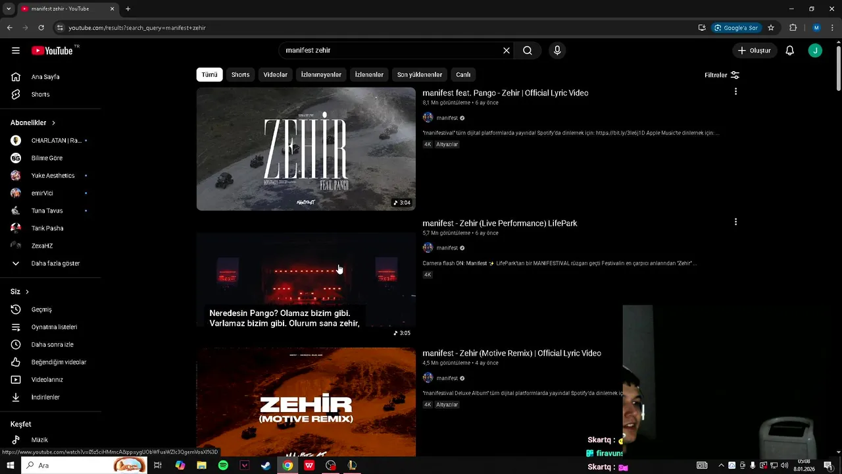Open title manifest - Zehir (Live Performance) LifePark
842x474 pixels.
[500, 223]
